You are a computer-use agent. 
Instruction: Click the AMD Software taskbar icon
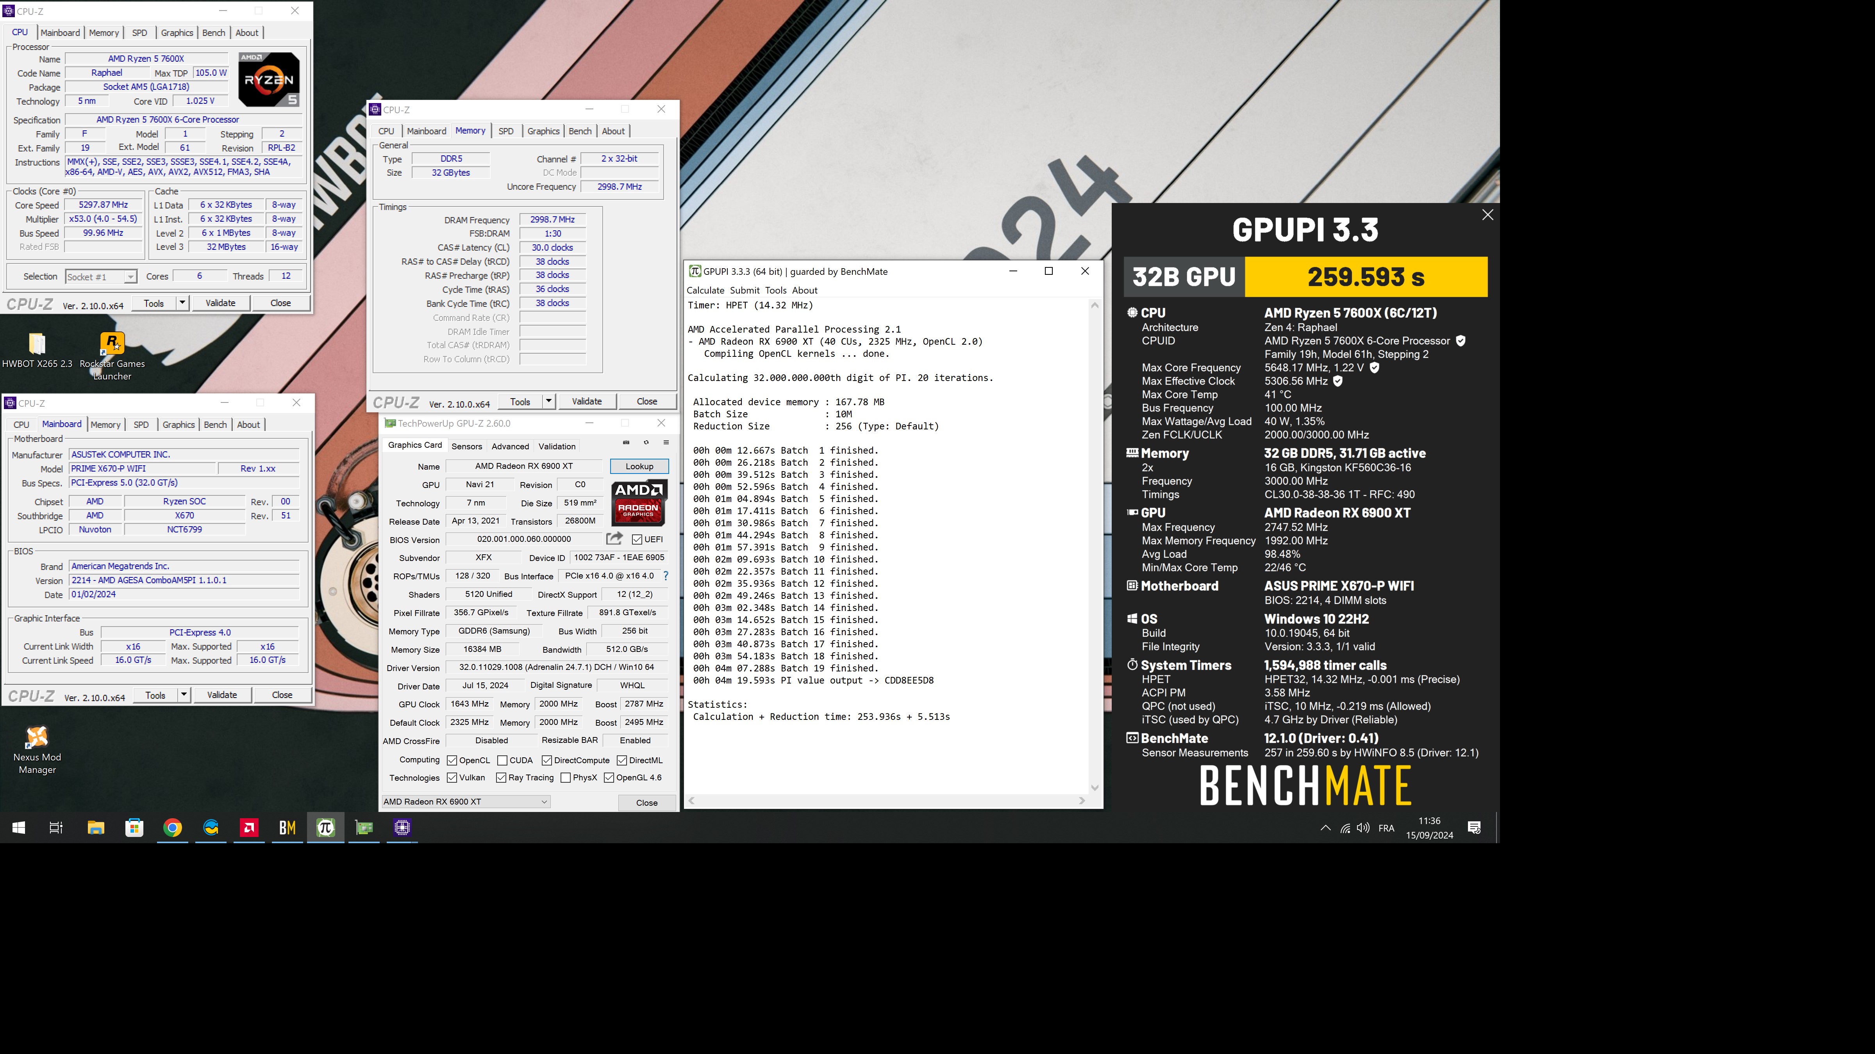click(249, 827)
